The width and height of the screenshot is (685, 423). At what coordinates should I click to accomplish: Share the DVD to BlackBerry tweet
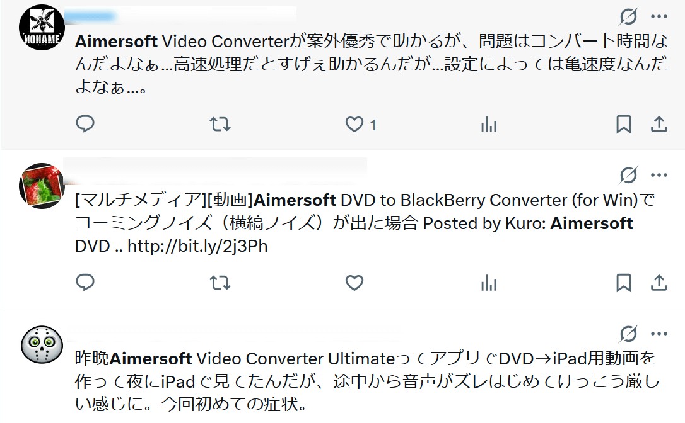659,283
